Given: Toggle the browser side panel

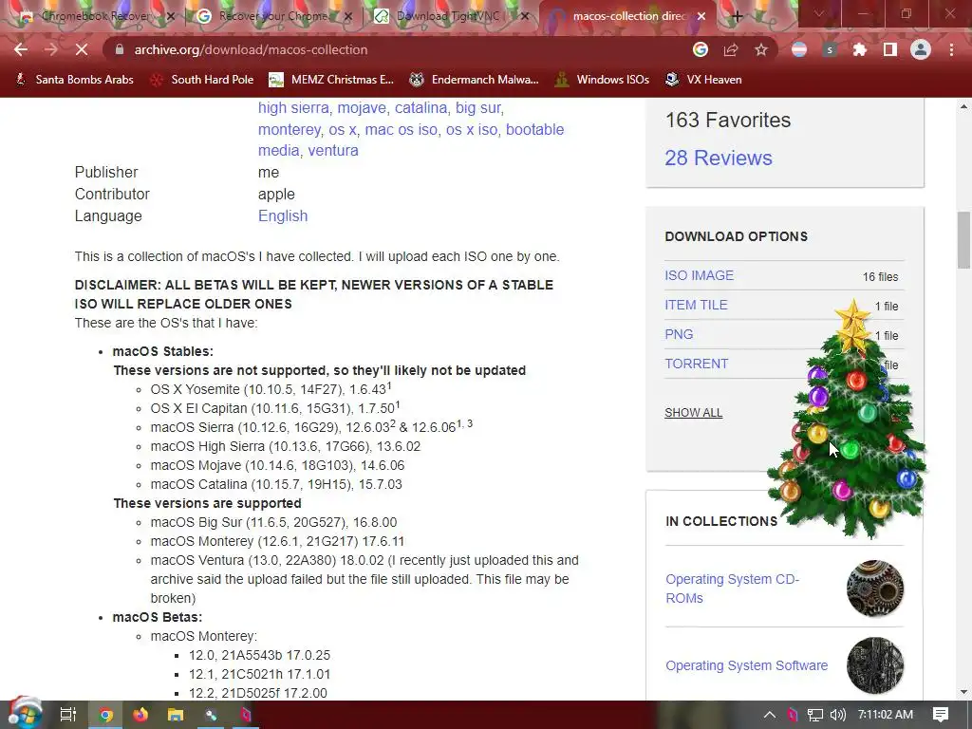Looking at the screenshot, I should [890, 49].
